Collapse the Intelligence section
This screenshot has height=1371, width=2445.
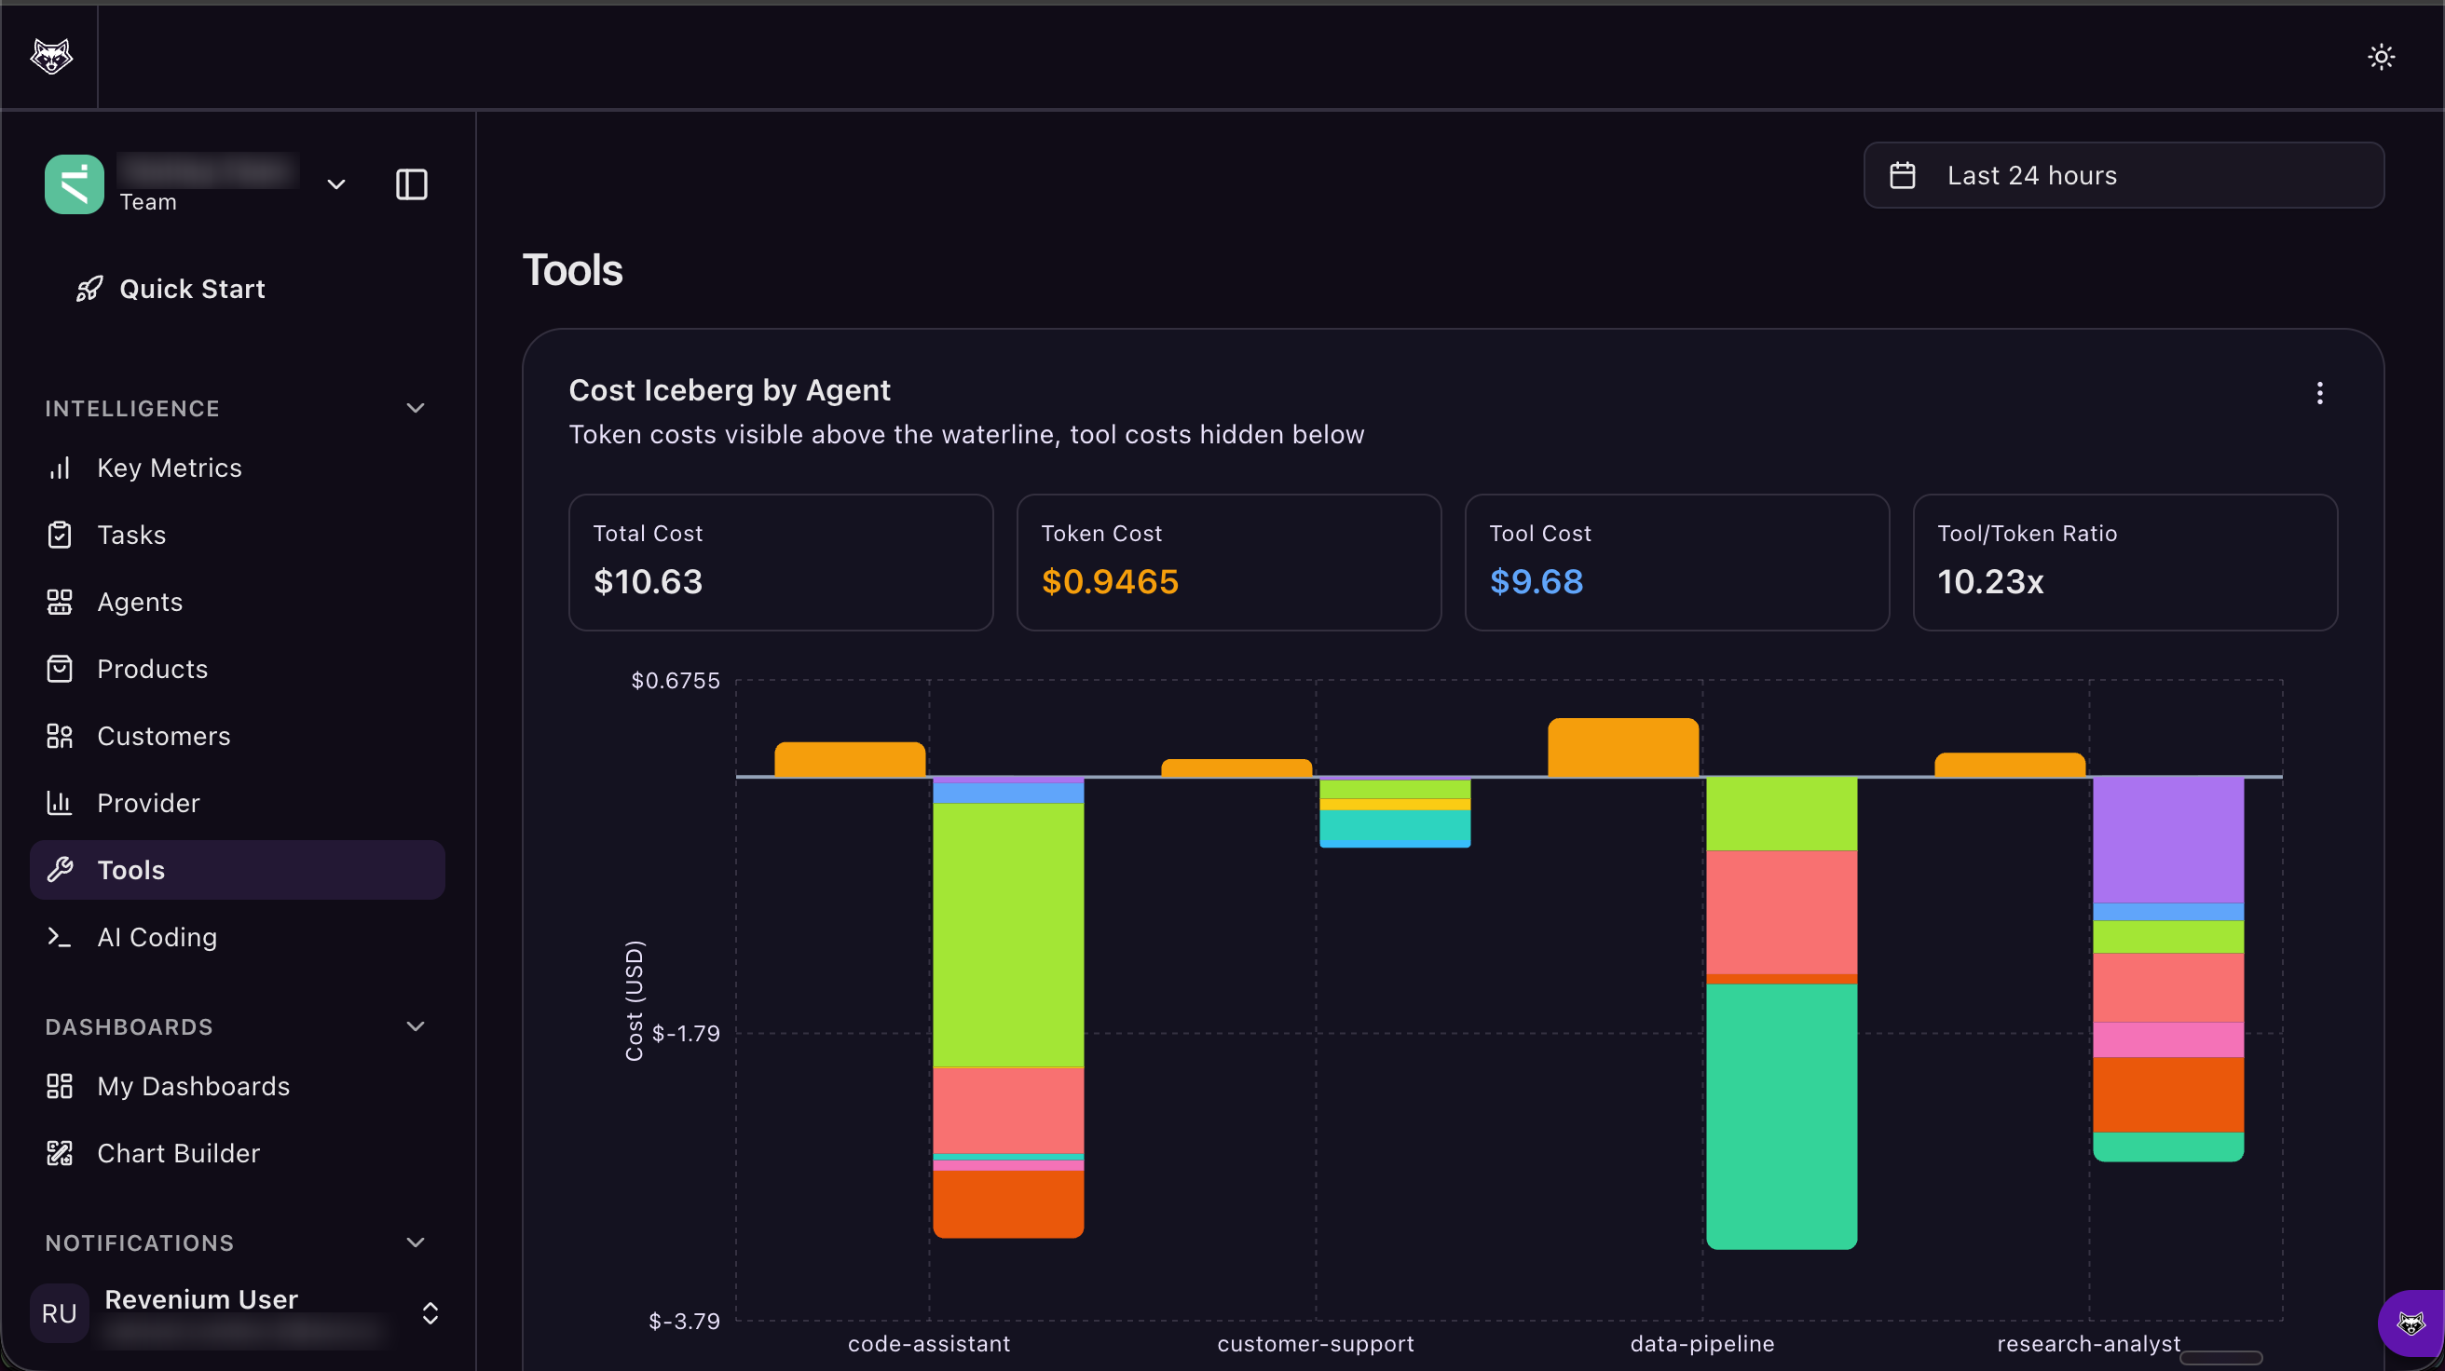point(415,408)
